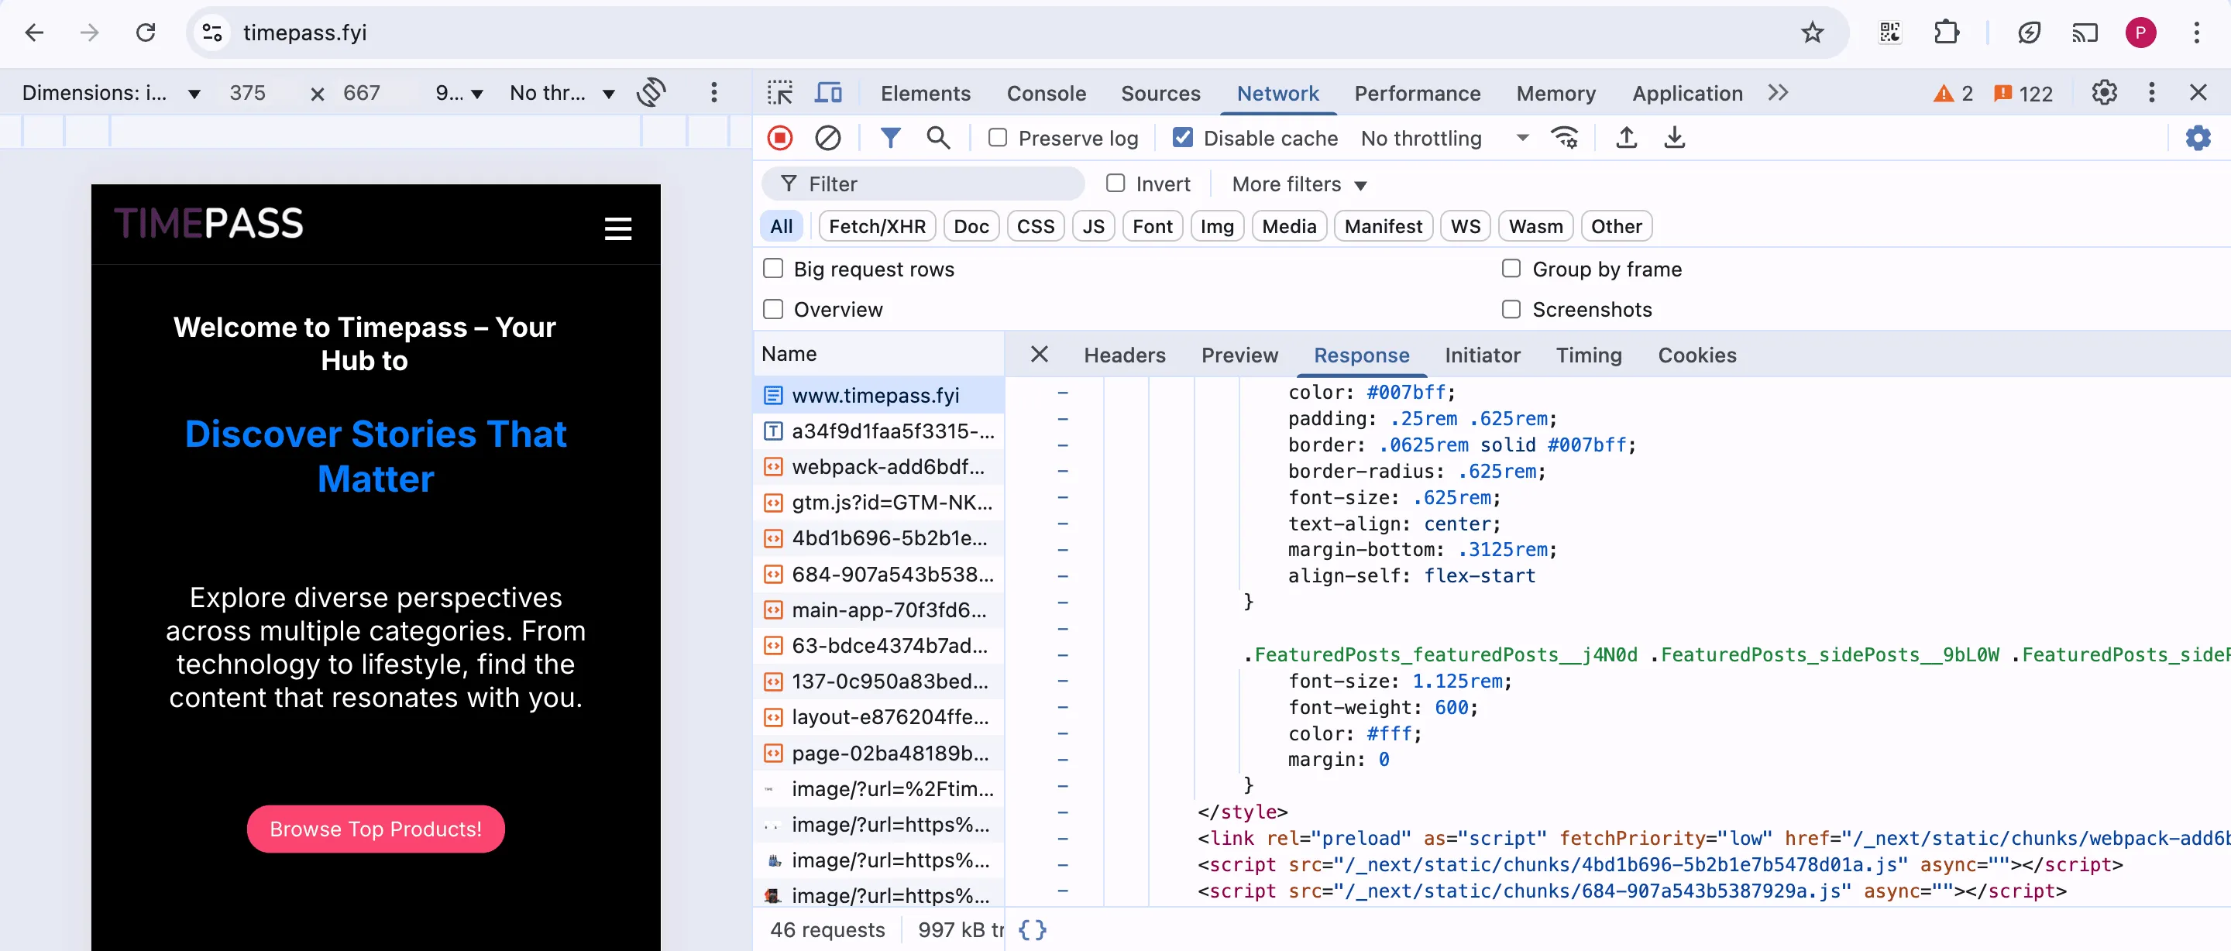This screenshot has width=2231, height=951.
Task: Import a HAR file with upload icon
Action: pos(1627,138)
